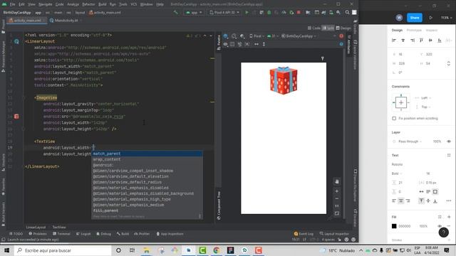The image size is (456, 256).
Task: Open Component Tree side panel
Action: click(x=219, y=206)
